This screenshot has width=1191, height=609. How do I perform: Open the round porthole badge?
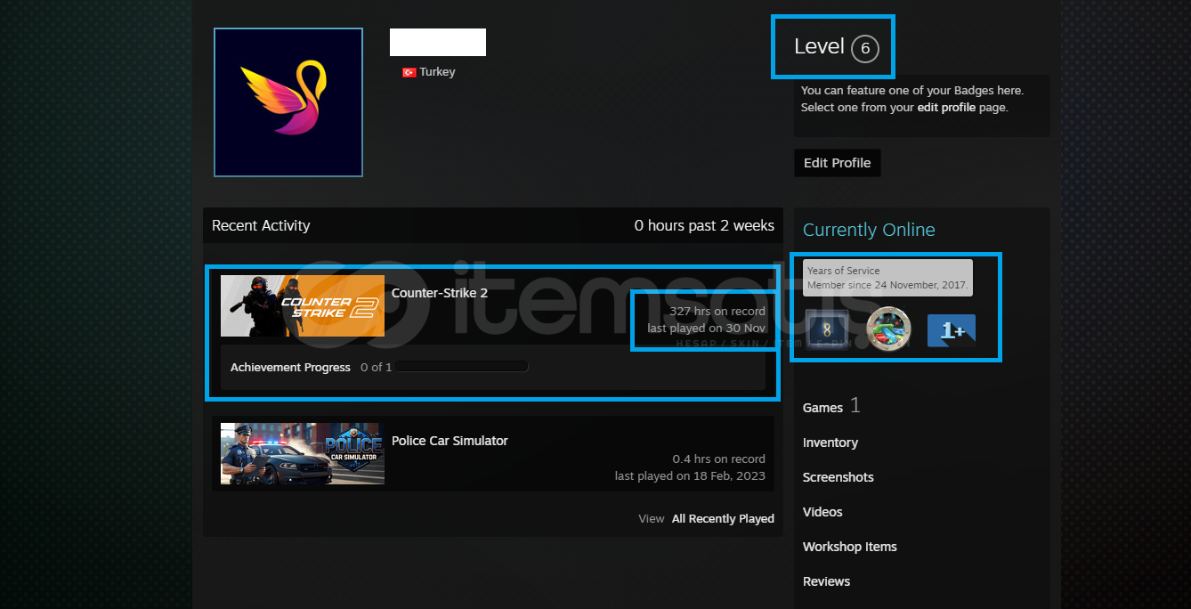pyautogui.click(x=888, y=329)
